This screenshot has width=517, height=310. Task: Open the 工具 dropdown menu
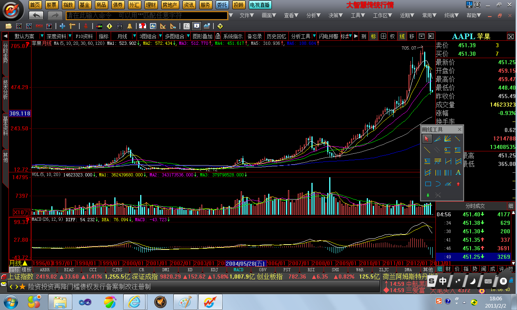[x=358, y=15]
